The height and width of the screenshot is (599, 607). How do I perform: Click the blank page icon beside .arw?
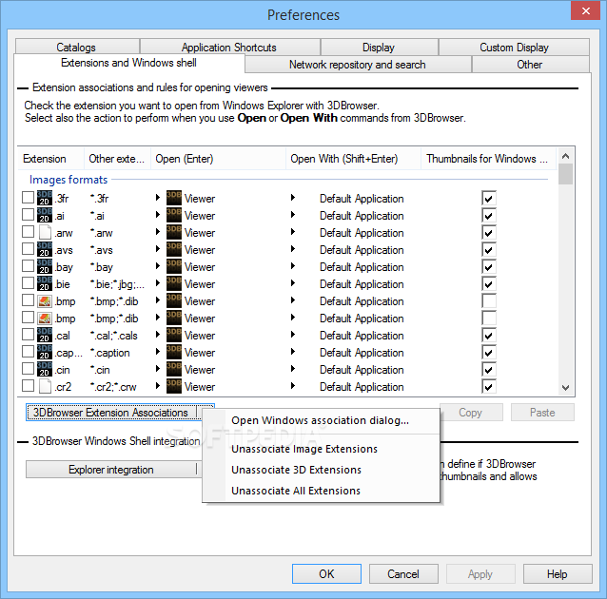coord(45,232)
